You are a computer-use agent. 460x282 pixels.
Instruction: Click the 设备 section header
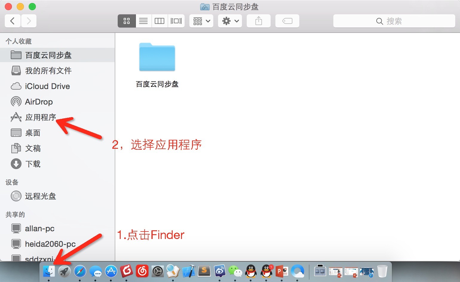click(x=12, y=182)
